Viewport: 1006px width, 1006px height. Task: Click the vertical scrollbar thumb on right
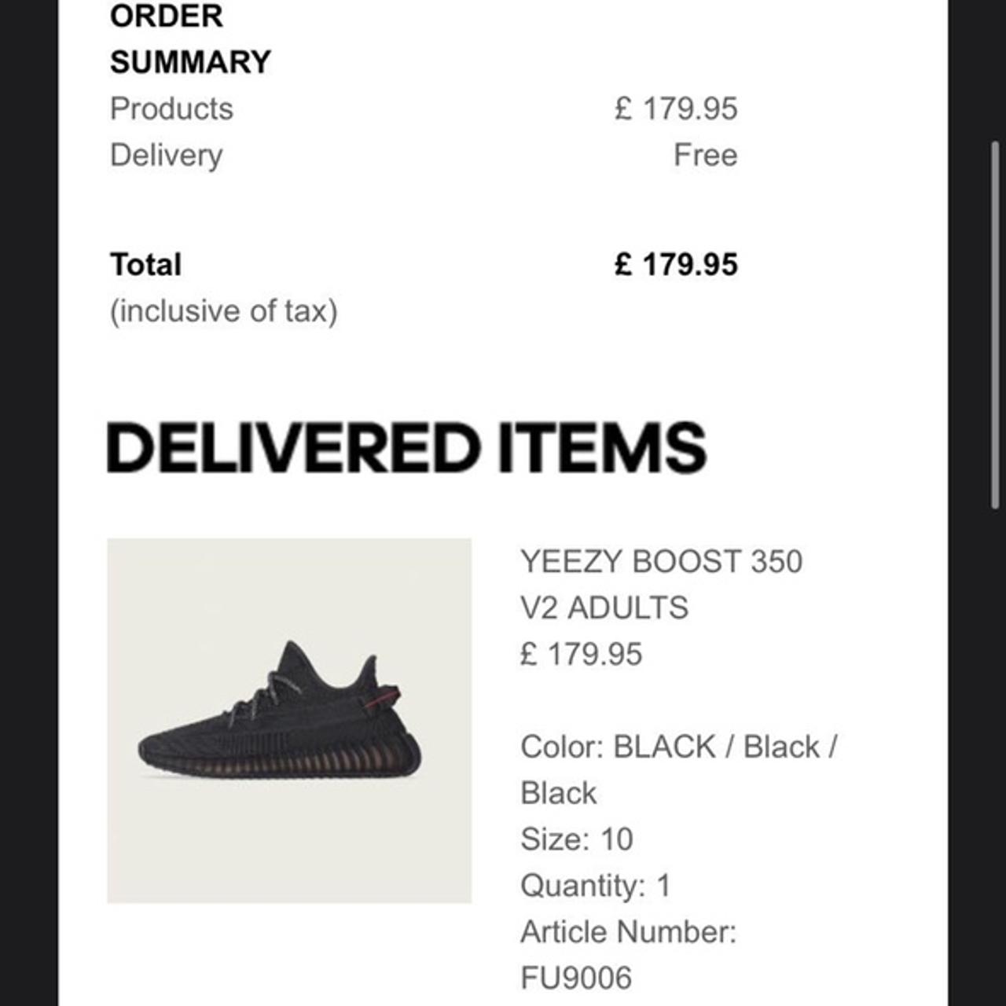click(x=995, y=325)
